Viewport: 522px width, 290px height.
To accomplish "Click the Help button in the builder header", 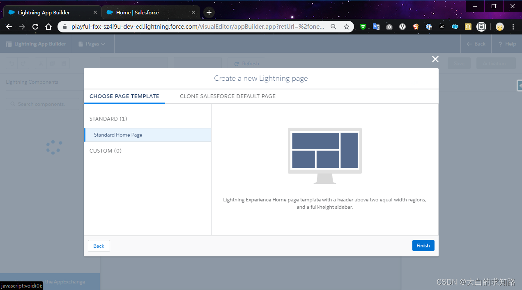I will (x=507, y=44).
